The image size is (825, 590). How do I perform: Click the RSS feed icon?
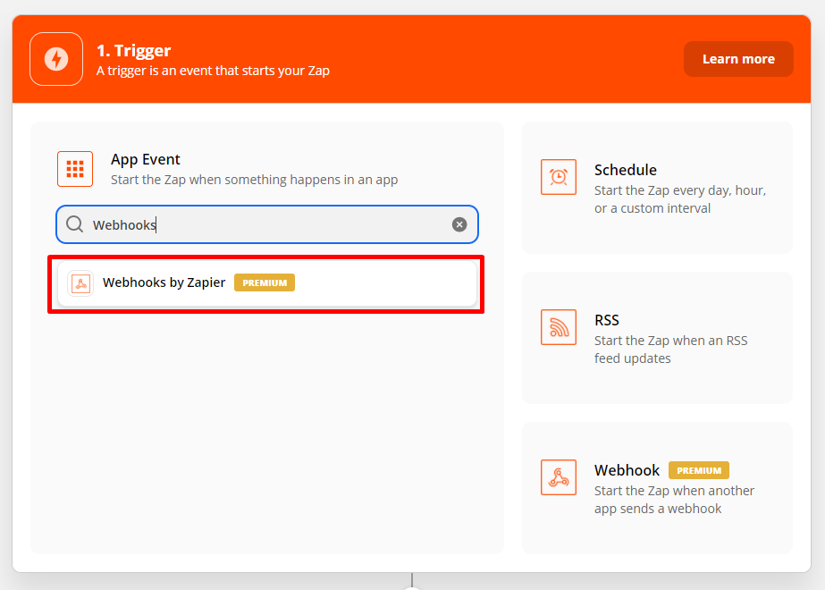click(559, 327)
